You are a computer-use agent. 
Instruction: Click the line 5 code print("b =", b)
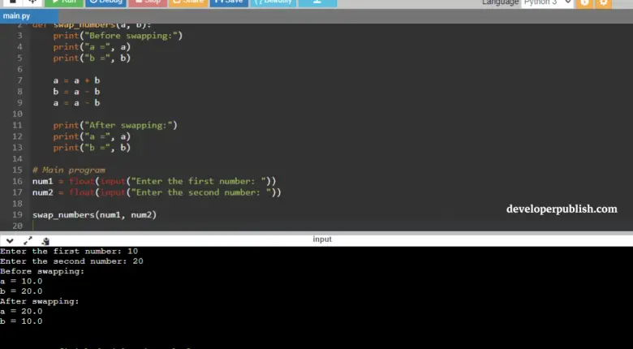92,58
